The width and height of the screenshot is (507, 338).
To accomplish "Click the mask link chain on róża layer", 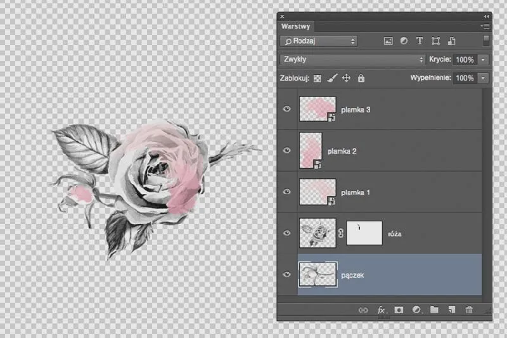I will pos(341,233).
